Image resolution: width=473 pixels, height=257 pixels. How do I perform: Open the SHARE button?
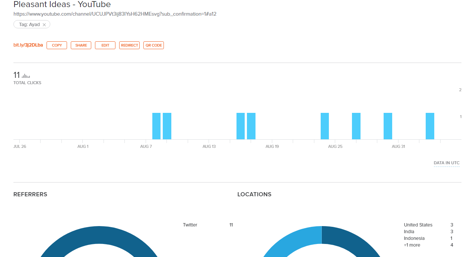[81, 45]
